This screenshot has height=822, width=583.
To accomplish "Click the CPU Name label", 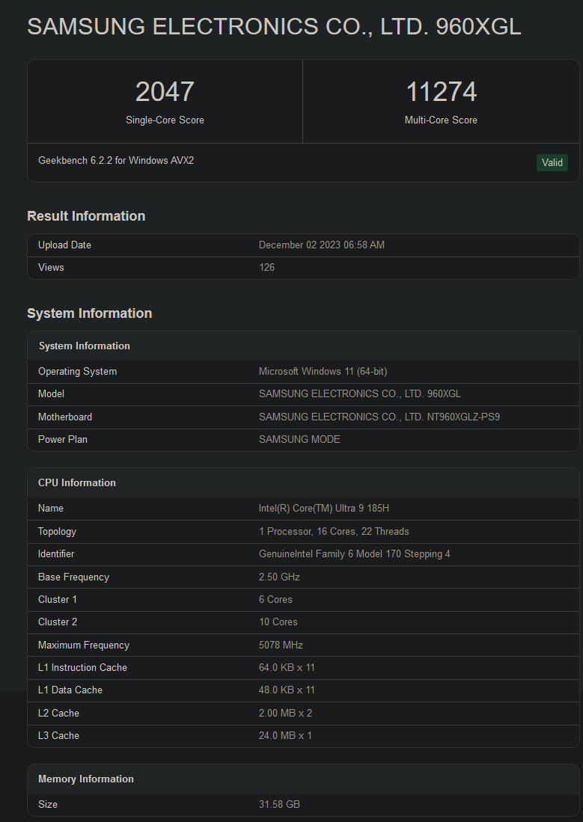I will [x=51, y=508].
